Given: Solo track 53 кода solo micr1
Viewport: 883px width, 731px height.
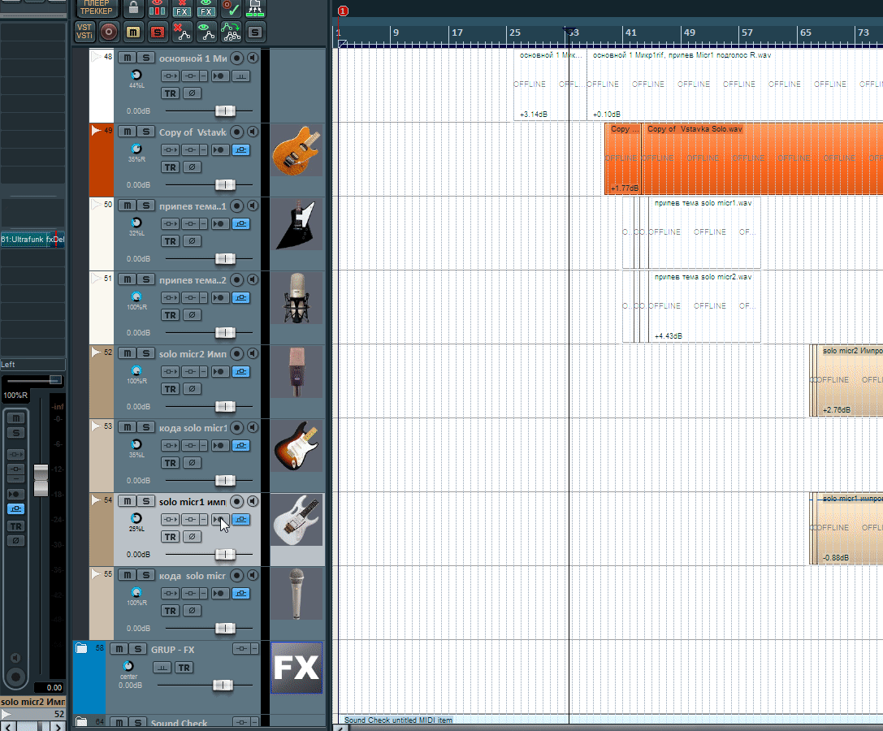Looking at the screenshot, I should pyautogui.click(x=146, y=427).
